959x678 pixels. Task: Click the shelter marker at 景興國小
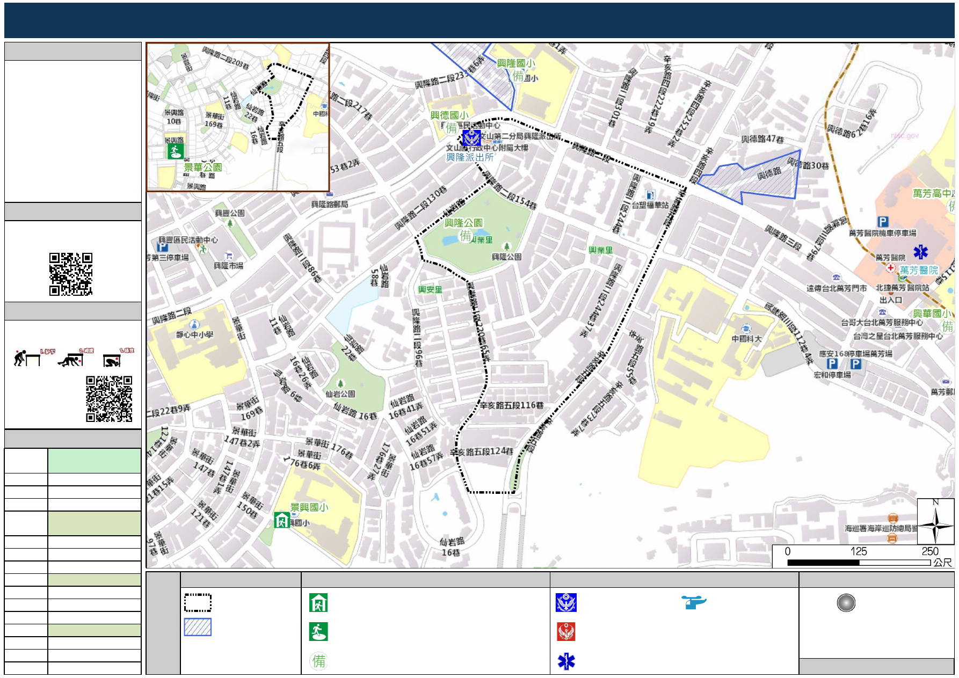(282, 520)
